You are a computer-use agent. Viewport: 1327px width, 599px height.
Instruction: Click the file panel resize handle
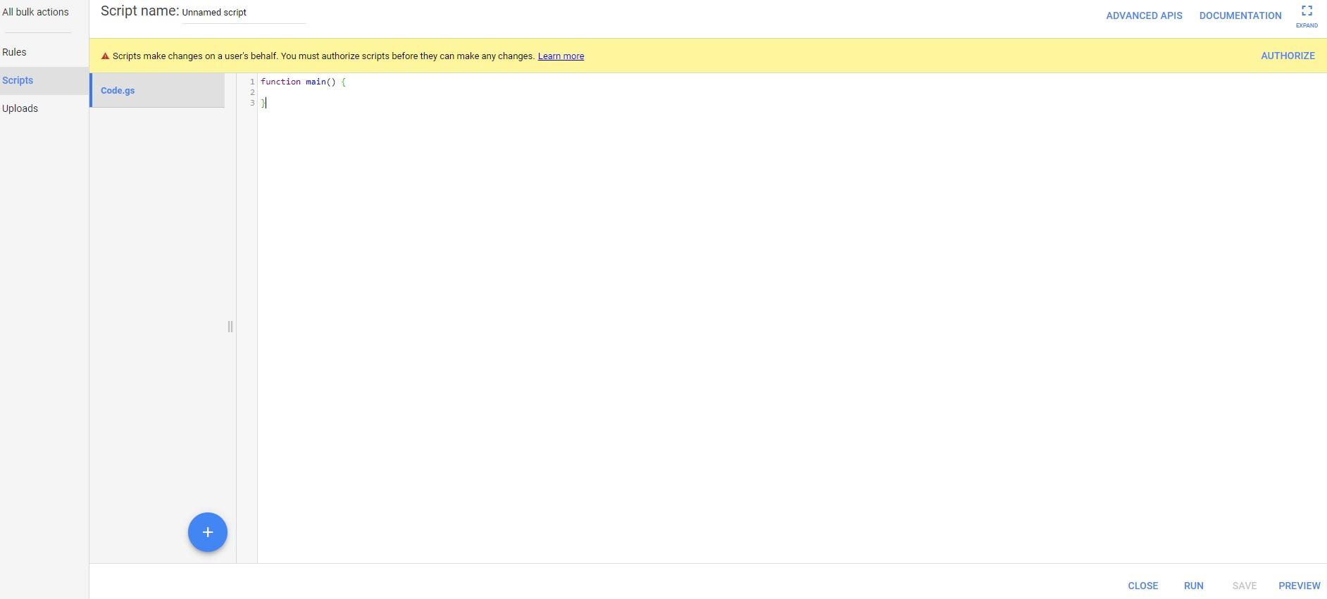(x=230, y=327)
